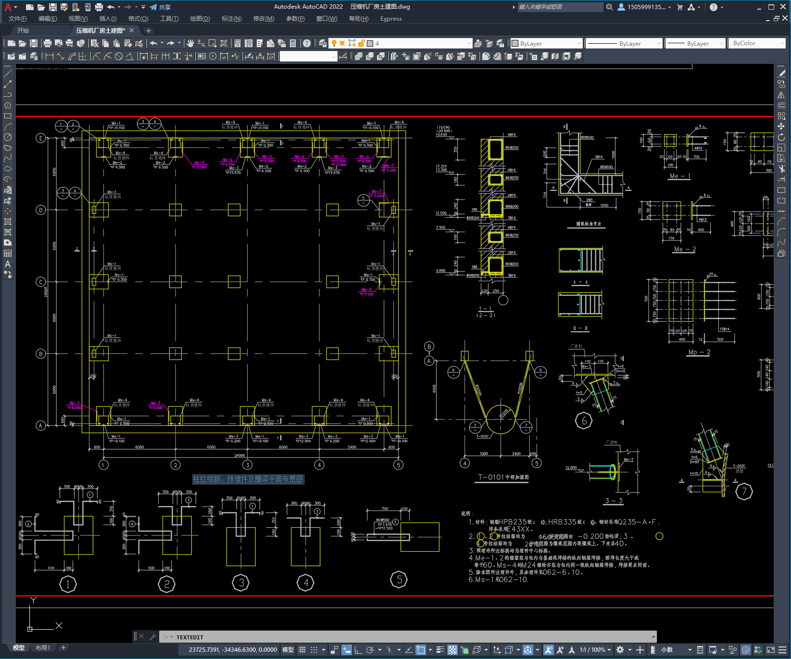The height and width of the screenshot is (659, 791).
Task: Click the ByLayer color square swatch
Action: pos(515,43)
